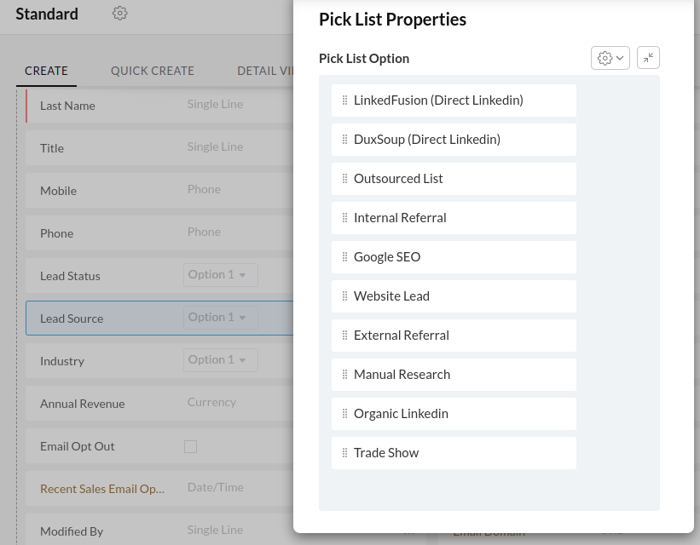The width and height of the screenshot is (700, 545).
Task: Click the Internal Referral option field
Action: 454,218
